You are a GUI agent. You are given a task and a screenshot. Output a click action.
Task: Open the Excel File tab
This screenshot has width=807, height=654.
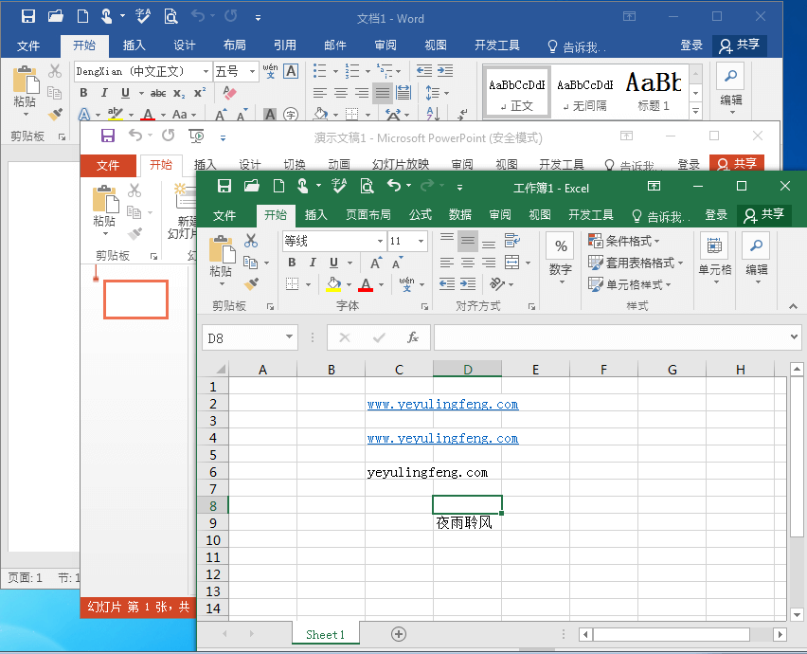[x=224, y=215]
